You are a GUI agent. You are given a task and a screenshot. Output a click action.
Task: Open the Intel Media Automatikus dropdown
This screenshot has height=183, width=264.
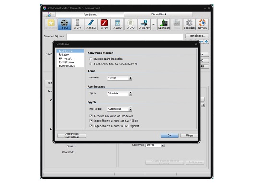[x=120, y=109]
